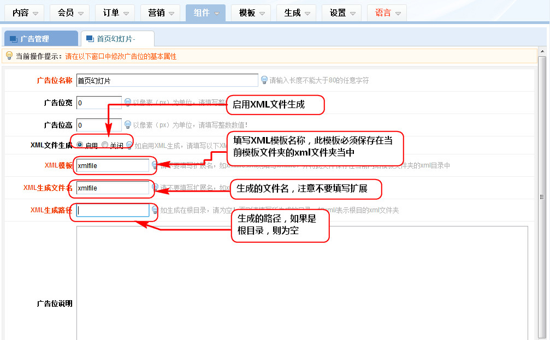Screen dimensions: 550x340
Task: Click the hint icon beside 广告位高 field
Action: 128,124
